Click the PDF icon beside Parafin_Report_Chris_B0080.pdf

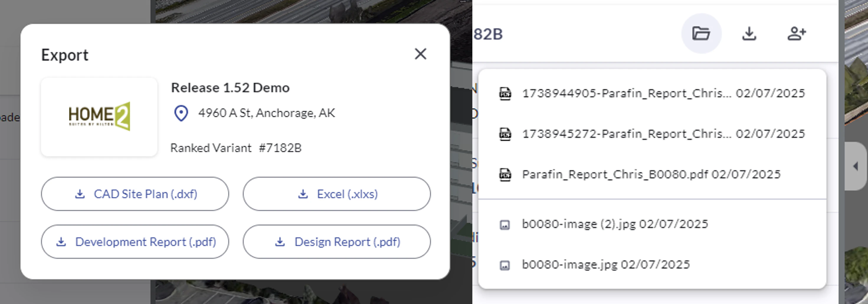pos(505,174)
